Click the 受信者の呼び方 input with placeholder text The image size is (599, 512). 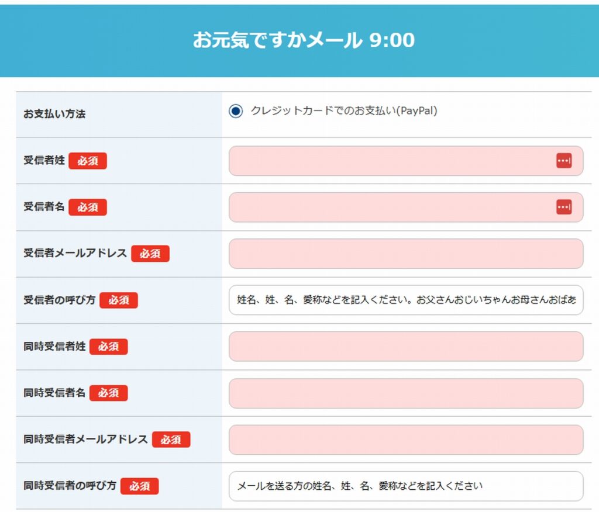click(405, 300)
